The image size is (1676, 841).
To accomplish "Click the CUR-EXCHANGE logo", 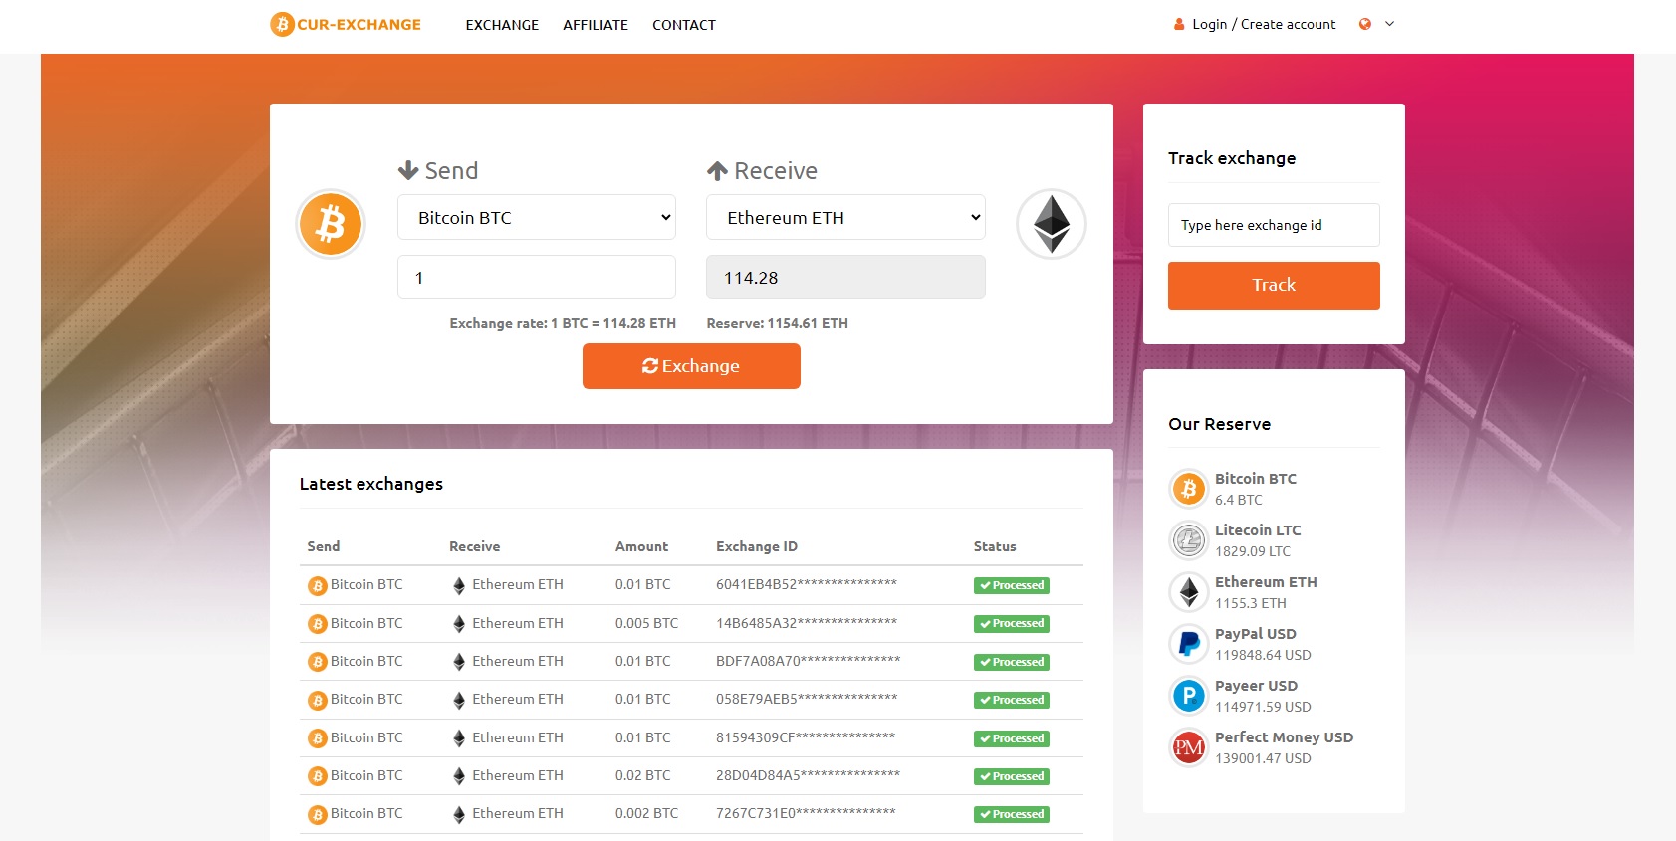I will [346, 24].
